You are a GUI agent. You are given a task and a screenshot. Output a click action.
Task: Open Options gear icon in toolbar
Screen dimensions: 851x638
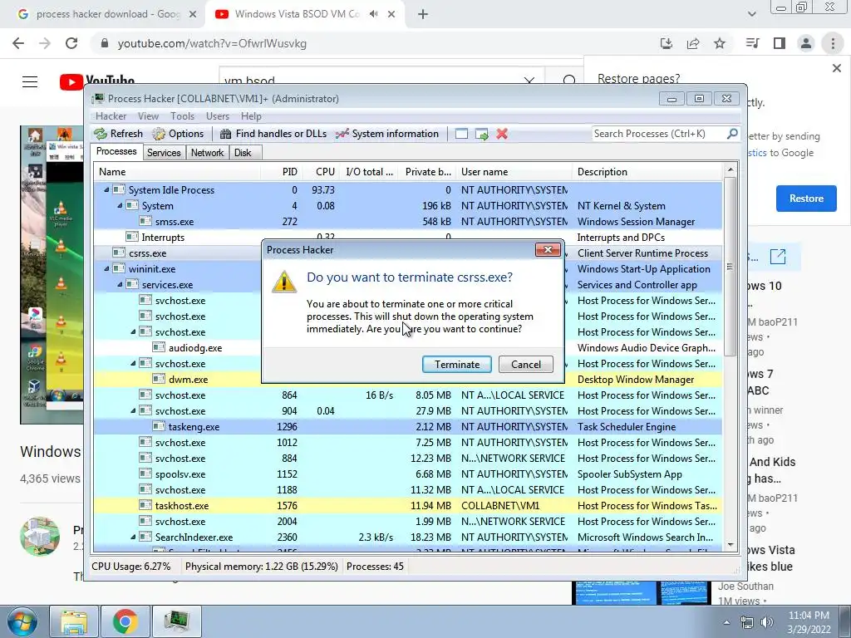pyautogui.click(x=159, y=134)
